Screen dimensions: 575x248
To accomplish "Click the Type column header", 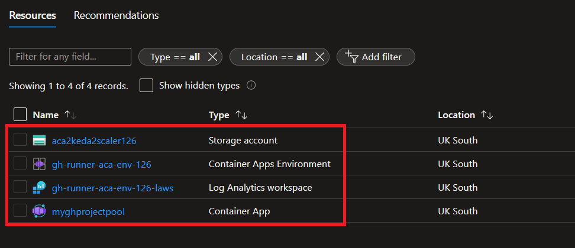I will tap(219, 115).
